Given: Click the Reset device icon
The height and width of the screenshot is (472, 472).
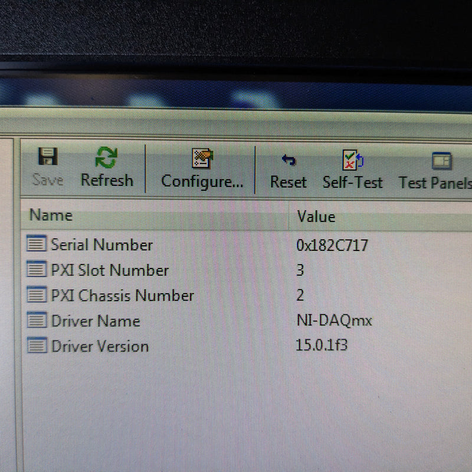Looking at the screenshot, I should pos(289,160).
